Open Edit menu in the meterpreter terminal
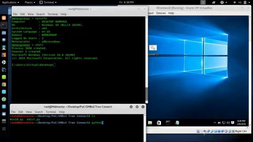253x142 pixels. [x=23, y=14]
